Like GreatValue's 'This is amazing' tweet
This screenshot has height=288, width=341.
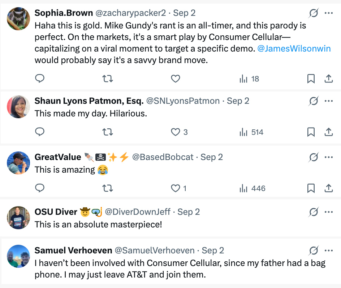176,188
